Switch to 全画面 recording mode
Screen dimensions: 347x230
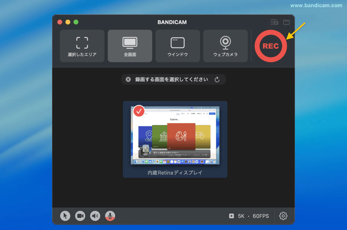tap(130, 46)
